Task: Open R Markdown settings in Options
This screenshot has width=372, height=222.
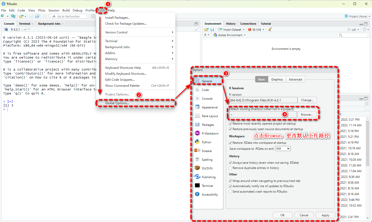Action: (208, 133)
